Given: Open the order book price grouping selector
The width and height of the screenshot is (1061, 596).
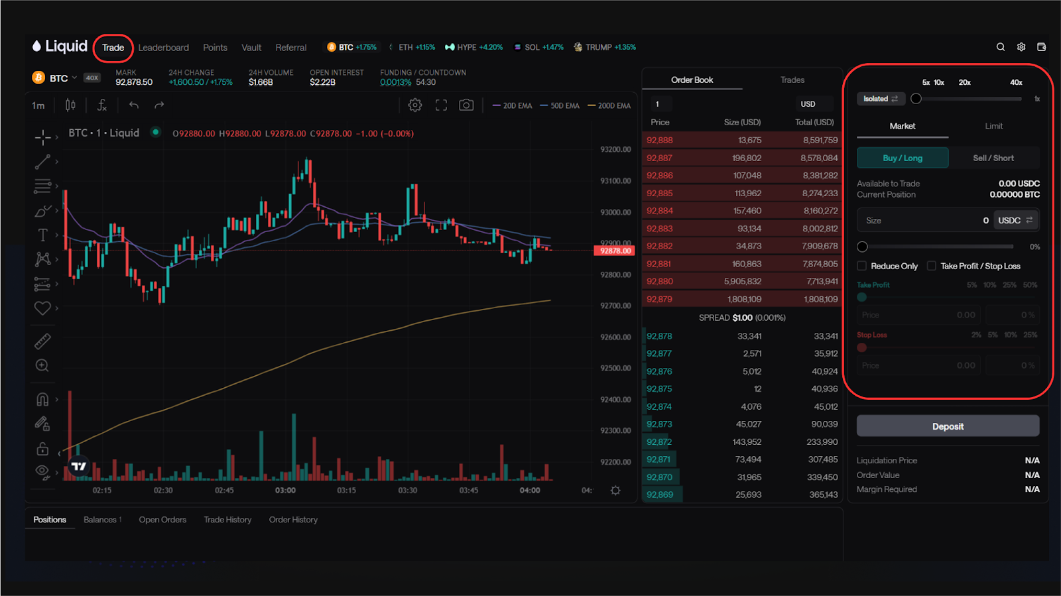Looking at the screenshot, I should tap(660, 104).
